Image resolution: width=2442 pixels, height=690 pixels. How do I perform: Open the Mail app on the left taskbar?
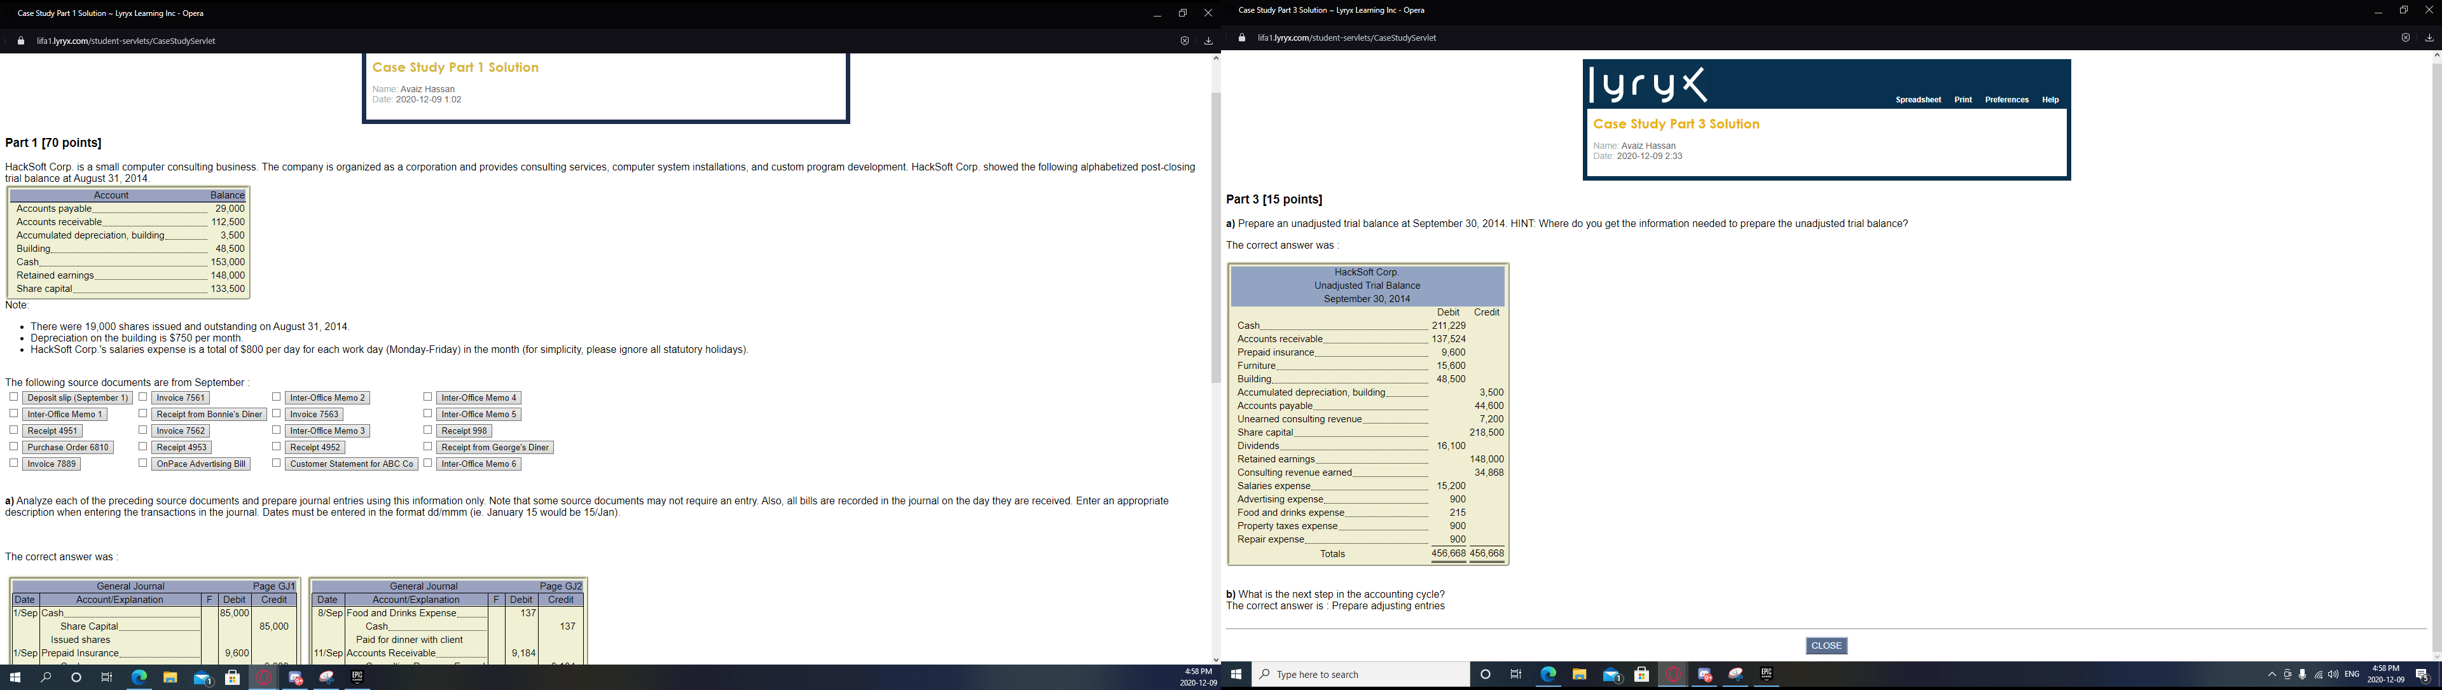[x=202, y=678]
